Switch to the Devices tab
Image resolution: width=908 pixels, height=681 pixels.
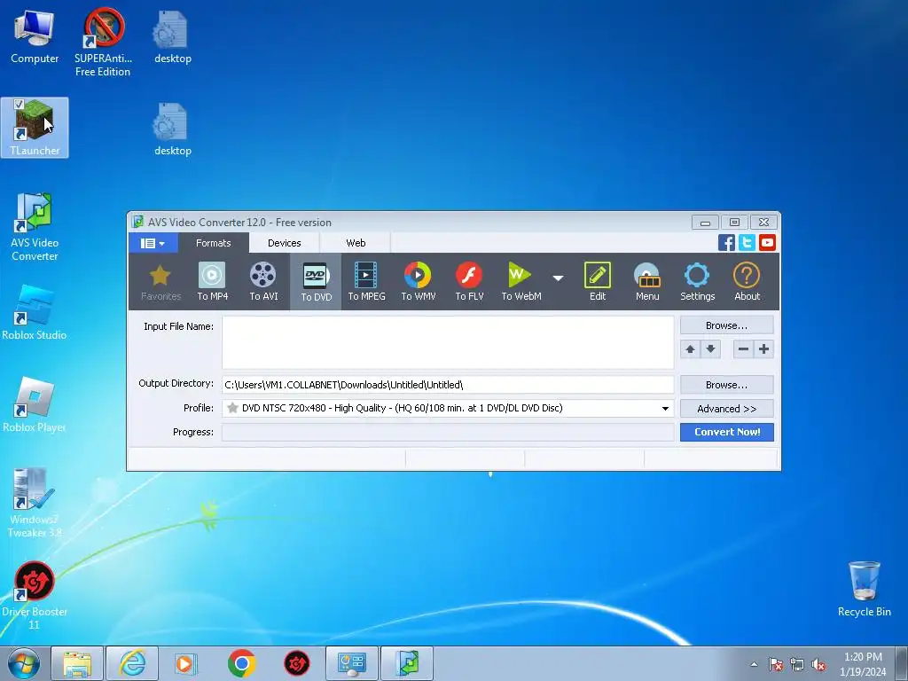coord(285,243)
